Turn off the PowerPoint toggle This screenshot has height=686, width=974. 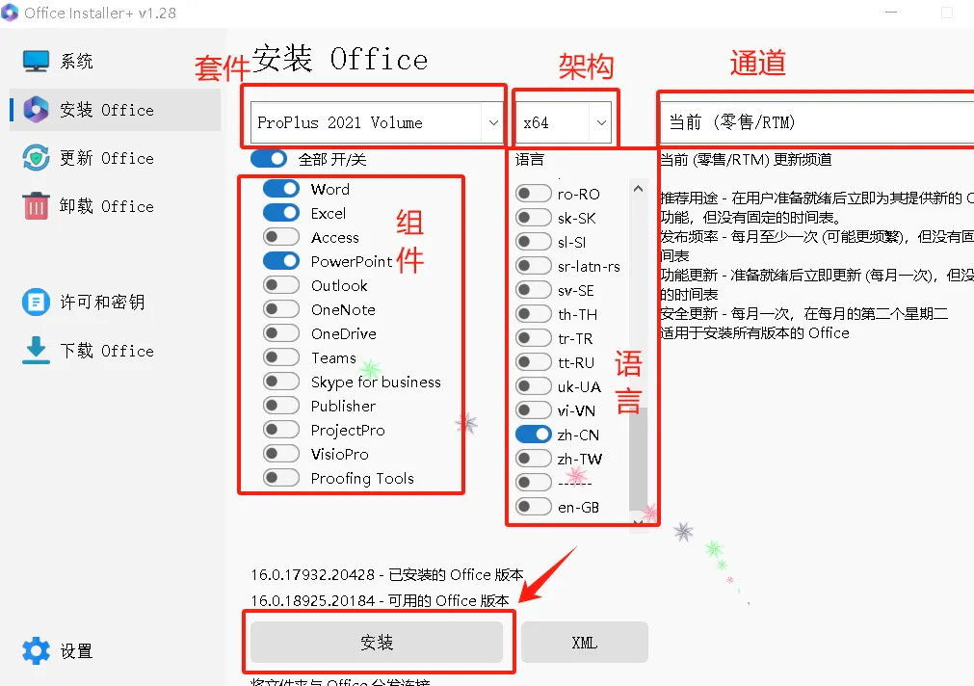281,261
